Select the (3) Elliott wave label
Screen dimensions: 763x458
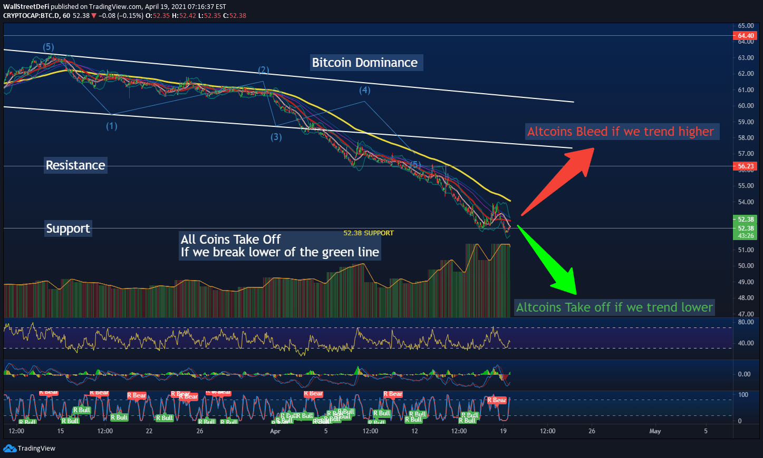point(276,137)
